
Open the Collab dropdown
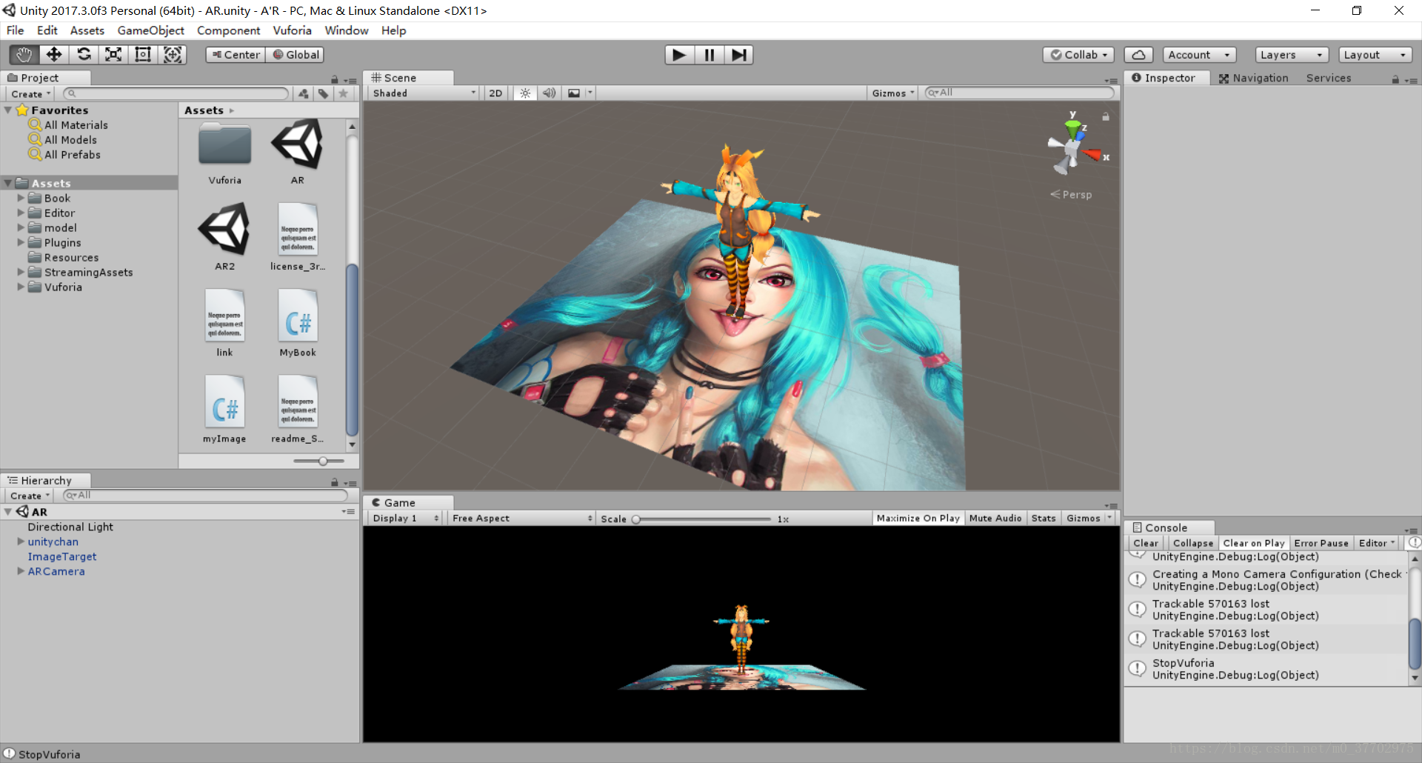pyautogui.click(x=1079, y=55)
